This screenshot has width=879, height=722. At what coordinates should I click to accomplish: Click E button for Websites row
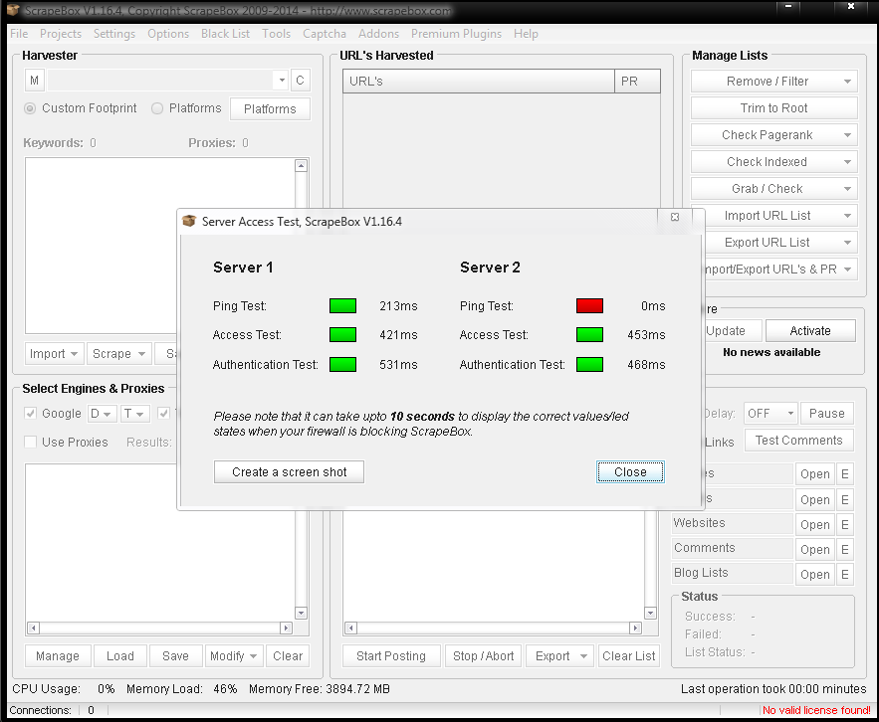click(x=845, y=525)
